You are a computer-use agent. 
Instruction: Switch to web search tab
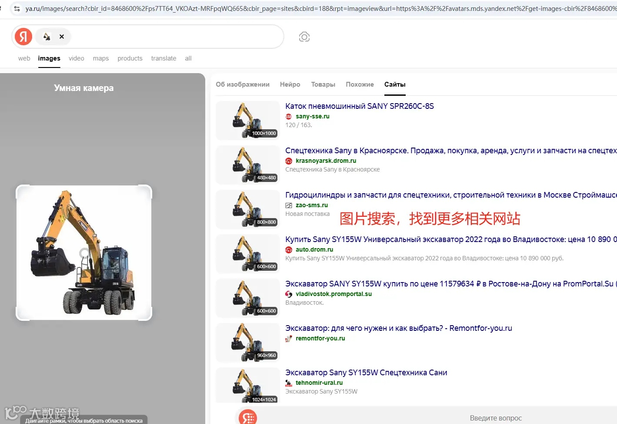click(x=24, y=58)
